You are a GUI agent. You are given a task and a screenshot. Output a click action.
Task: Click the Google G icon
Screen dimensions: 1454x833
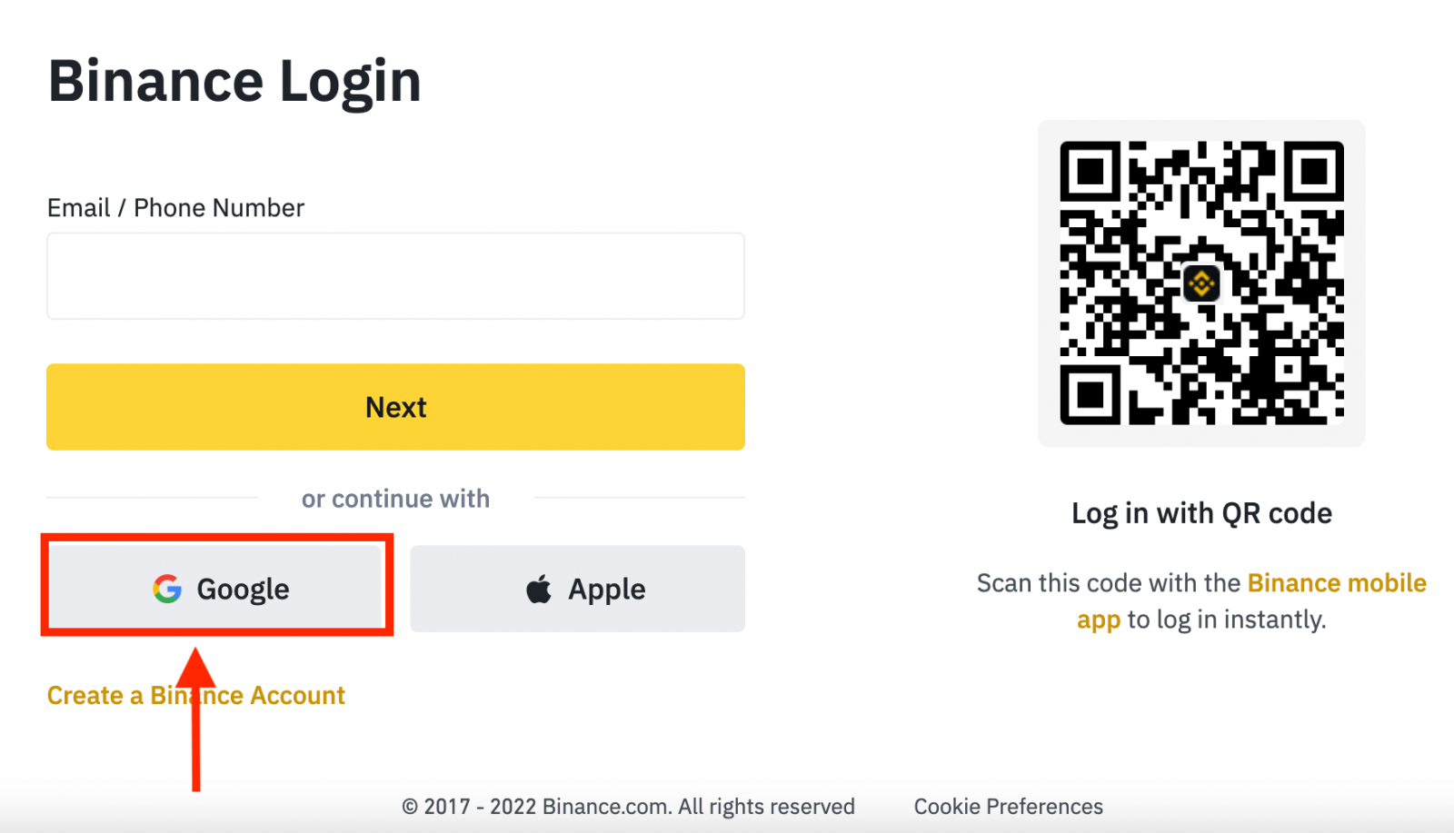coord(167,589)
